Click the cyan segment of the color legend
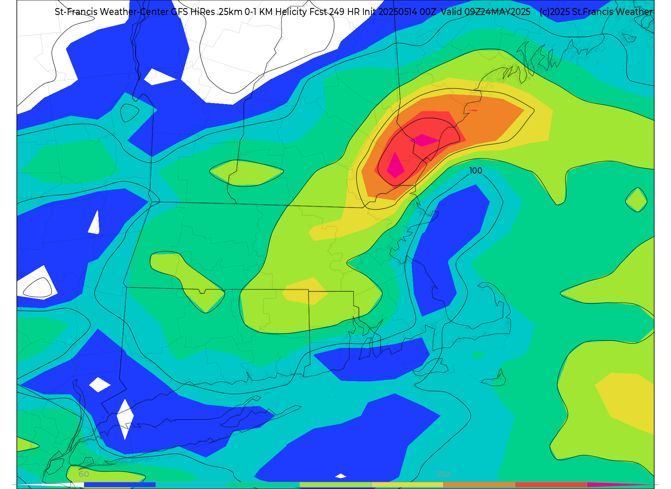Image resolution: width=671 pixels, height=489 pixels. [192, 485]
